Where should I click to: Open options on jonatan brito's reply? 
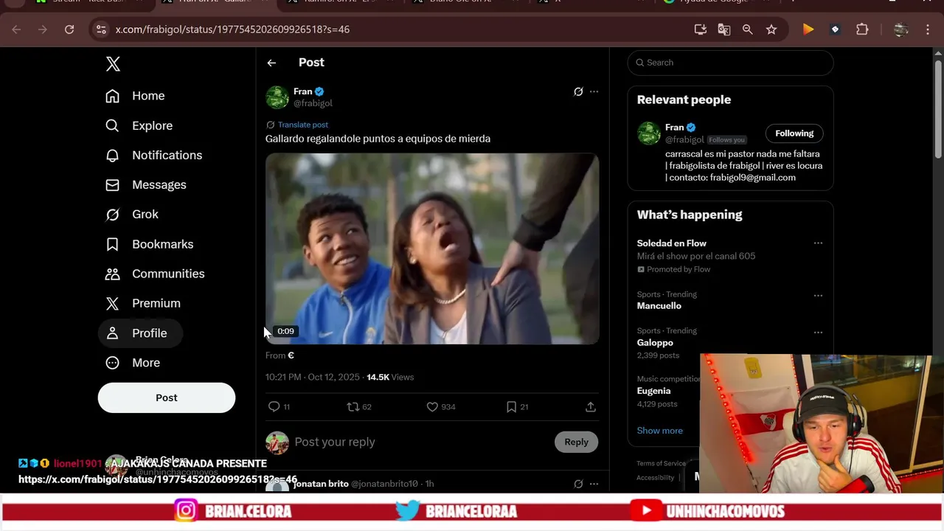pos(594,484)
